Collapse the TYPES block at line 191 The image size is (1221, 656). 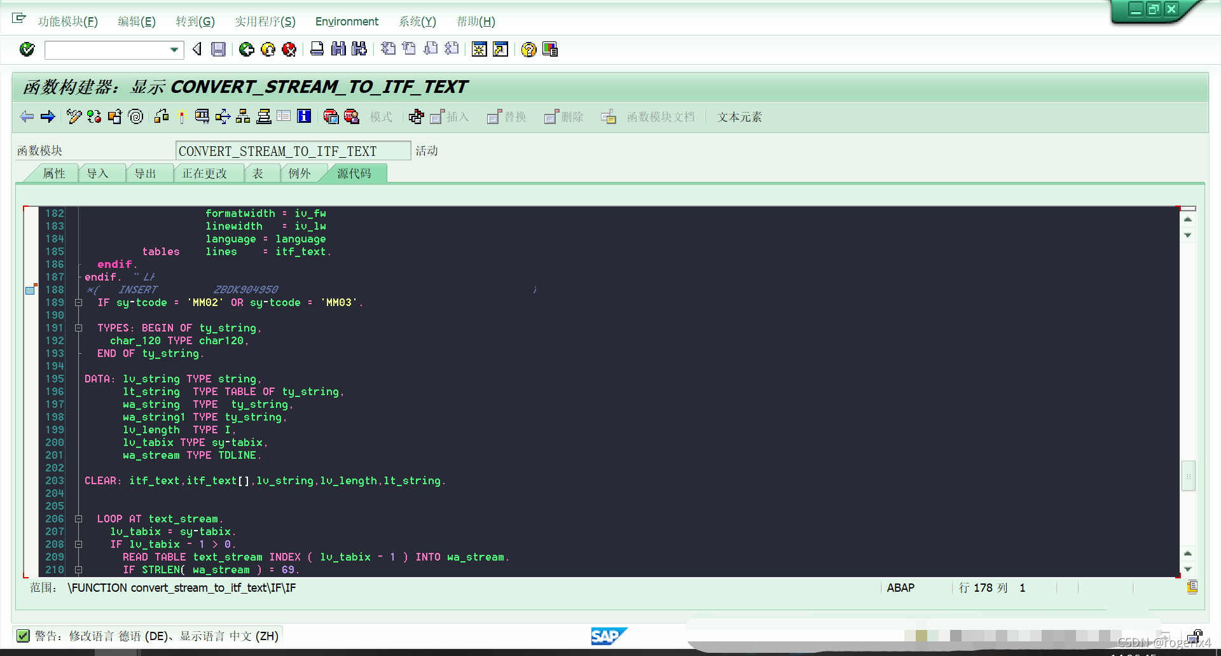(79, 328)
